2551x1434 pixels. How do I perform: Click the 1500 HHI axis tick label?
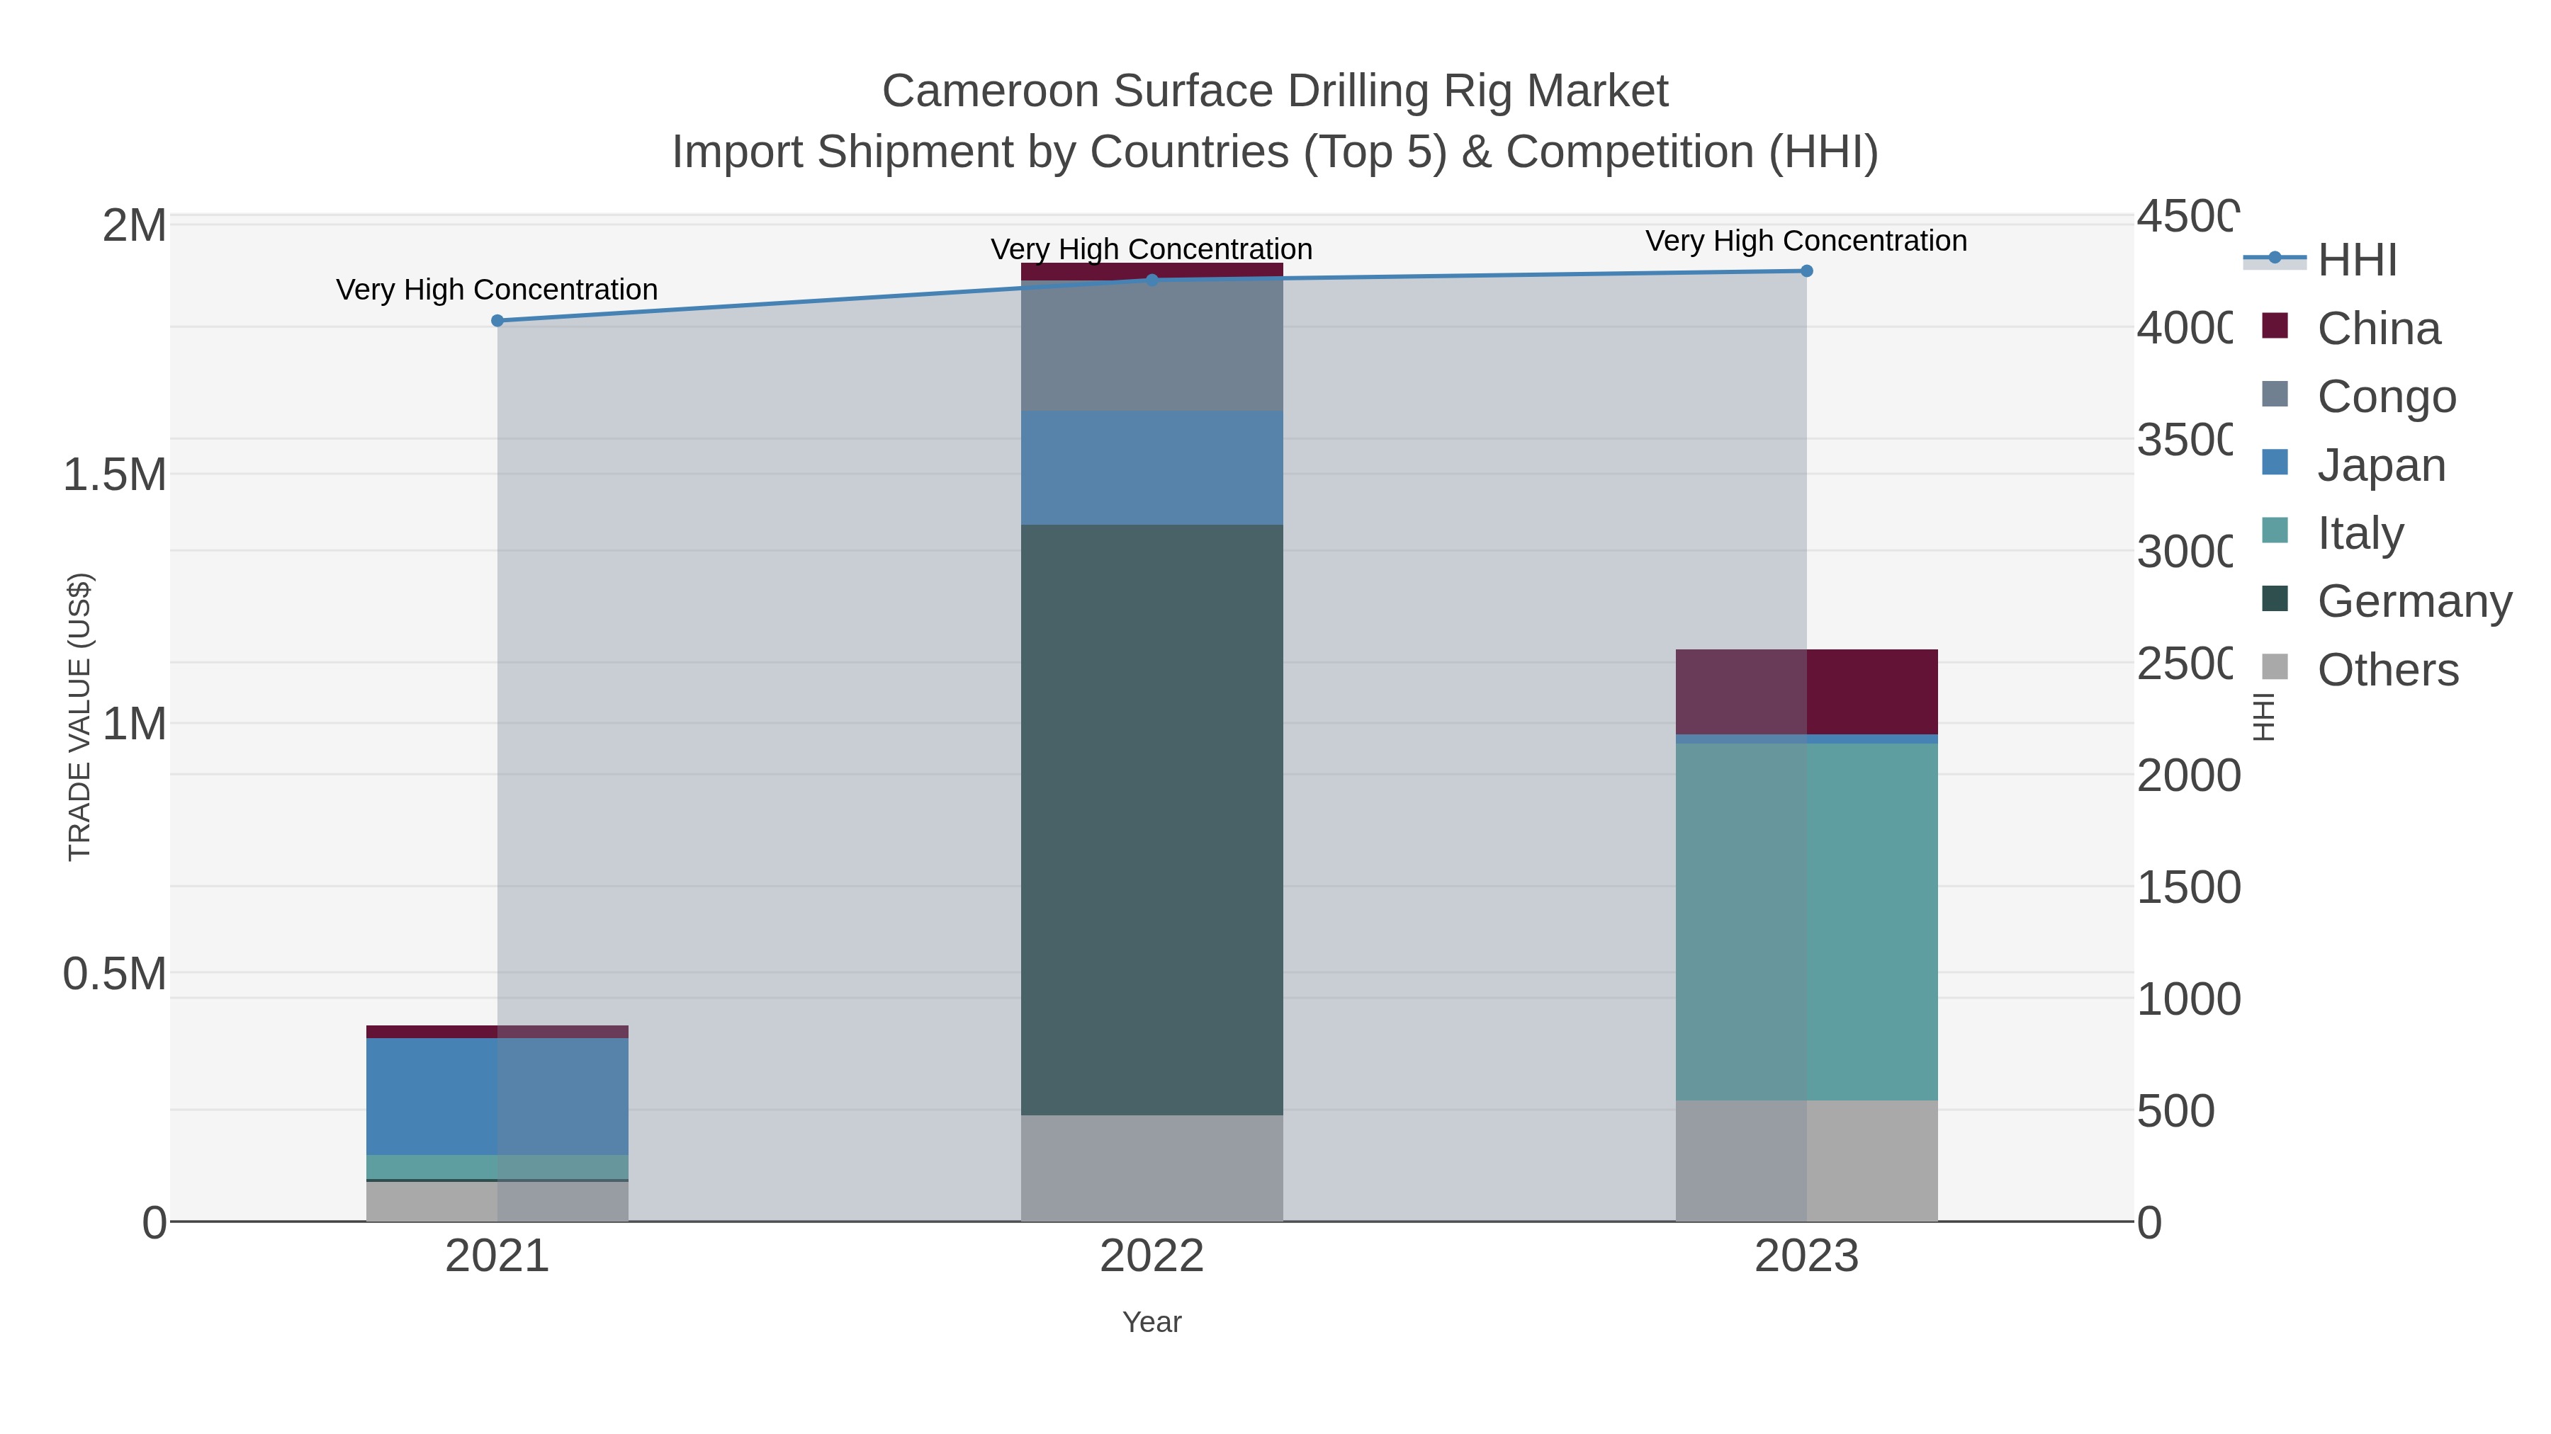click(2189, 888)
